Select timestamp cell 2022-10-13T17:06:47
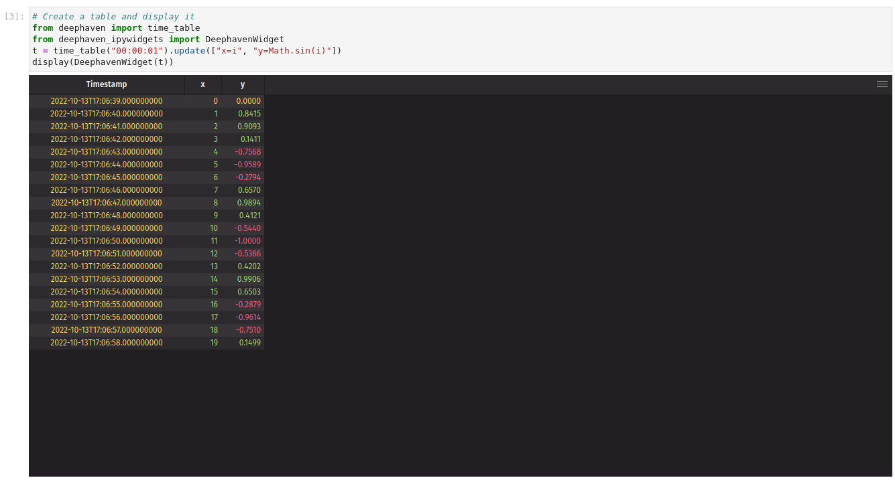Viewport: 895px width, 482px height. point(107,203)
